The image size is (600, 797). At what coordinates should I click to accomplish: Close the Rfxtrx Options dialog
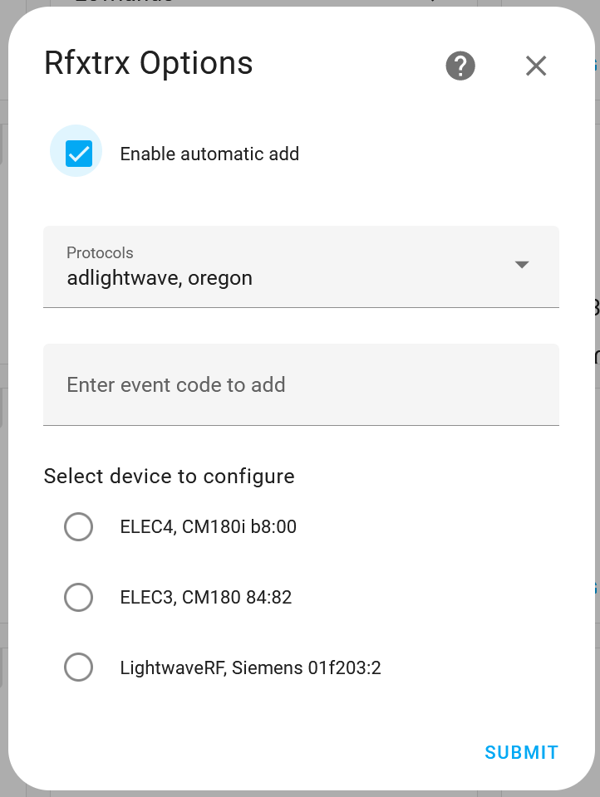(536, 66)
